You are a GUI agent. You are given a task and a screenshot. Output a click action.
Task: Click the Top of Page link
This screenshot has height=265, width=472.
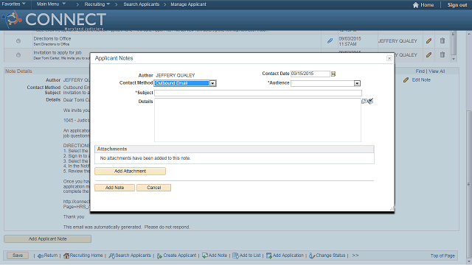point(442,255)
